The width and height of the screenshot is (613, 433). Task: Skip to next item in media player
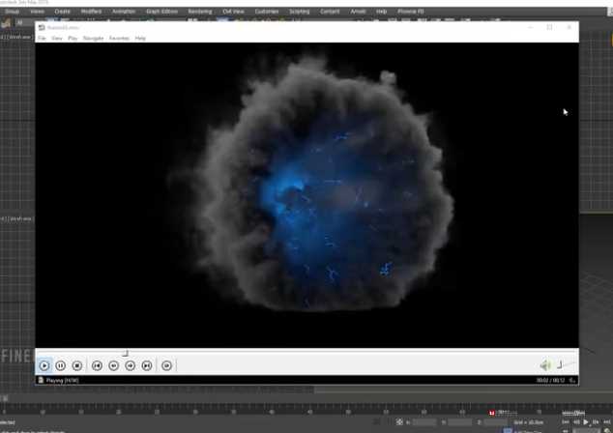(147, 365)
